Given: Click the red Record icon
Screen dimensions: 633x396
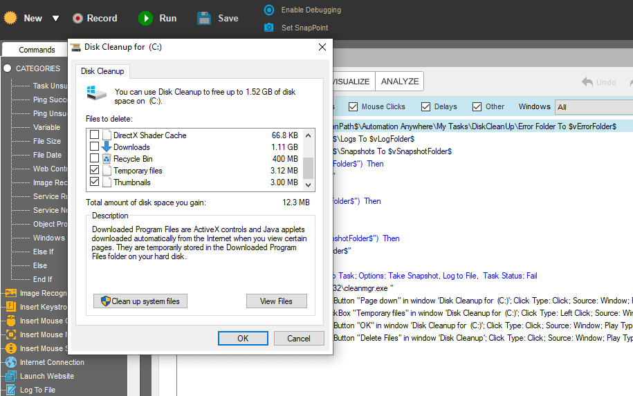Looking at the screenshot, I should 77,19.
